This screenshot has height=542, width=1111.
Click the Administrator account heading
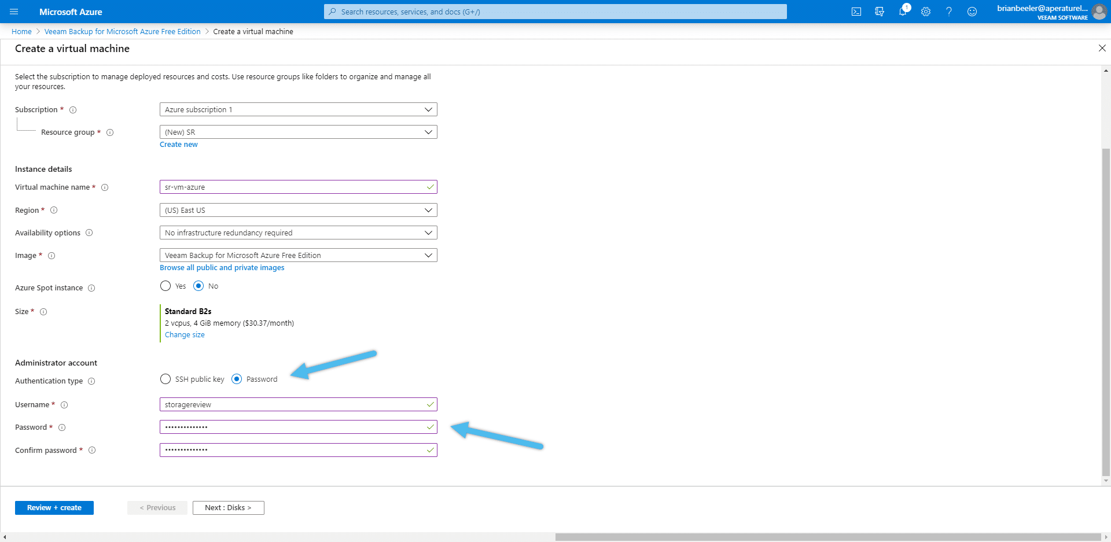[x=56, y=363]
